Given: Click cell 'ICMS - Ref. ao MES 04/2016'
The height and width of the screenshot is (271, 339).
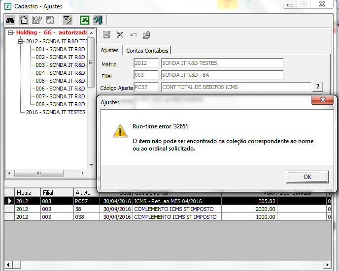Looking at the screenshot, I should (x=177, y=201).
